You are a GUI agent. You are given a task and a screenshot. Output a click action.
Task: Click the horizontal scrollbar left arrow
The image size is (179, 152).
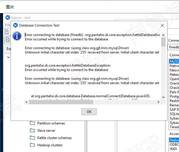[26, 102]
